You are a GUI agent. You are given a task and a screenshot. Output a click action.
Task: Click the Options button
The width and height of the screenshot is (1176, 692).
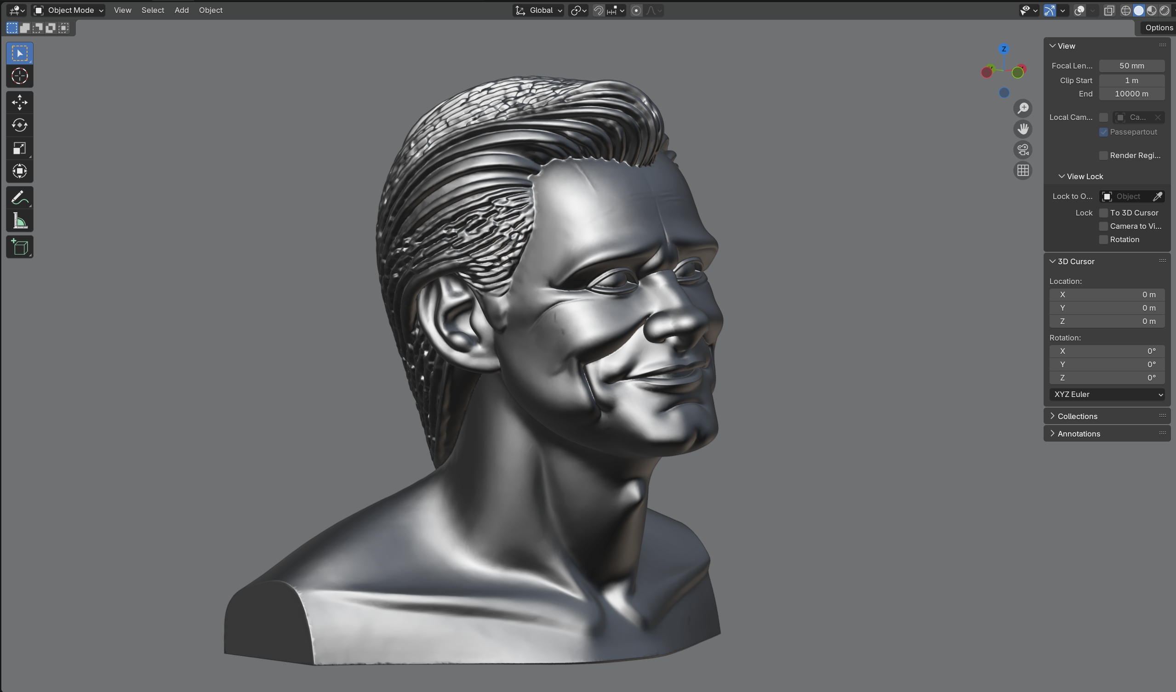coord(1158,28)
